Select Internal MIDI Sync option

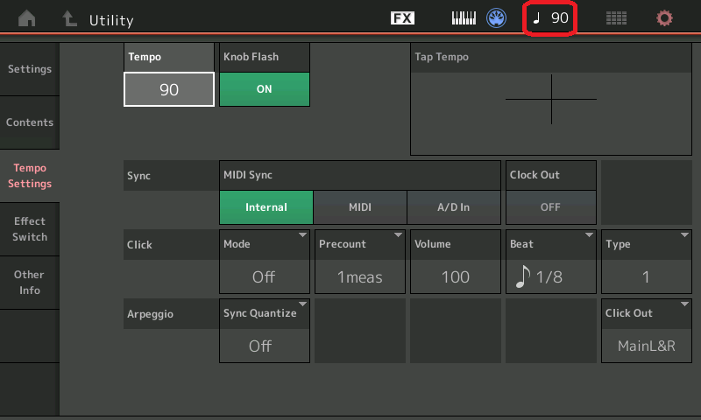266,207
